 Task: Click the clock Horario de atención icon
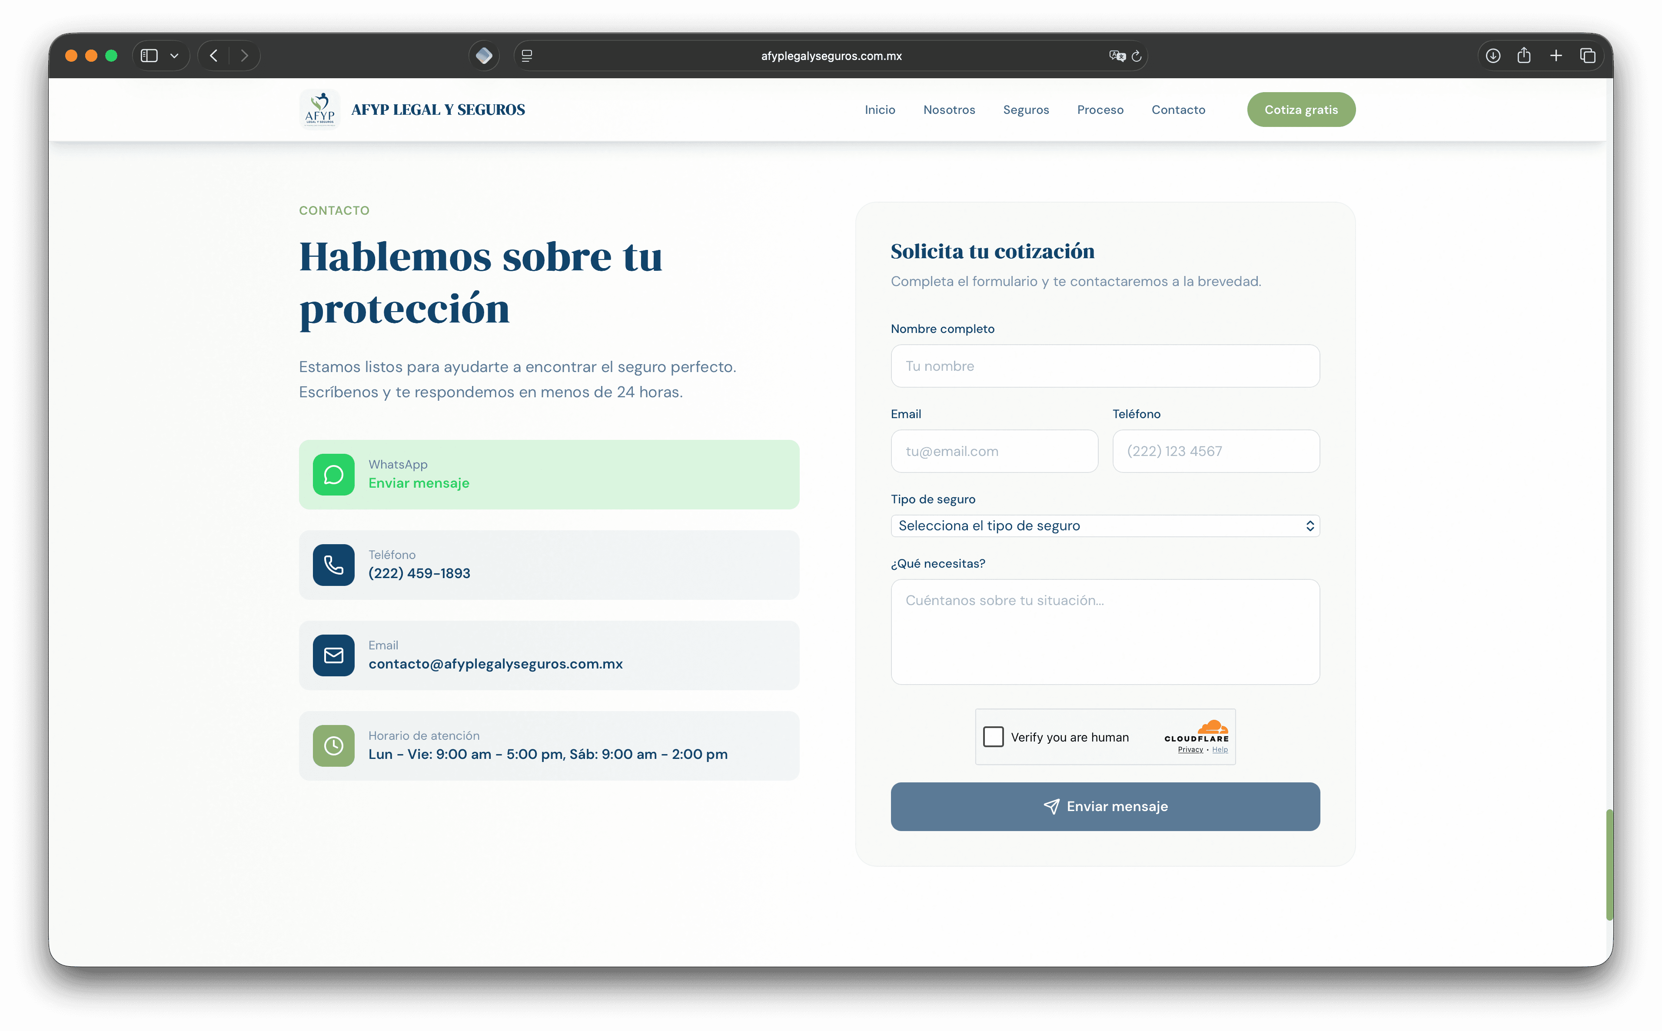333,745
